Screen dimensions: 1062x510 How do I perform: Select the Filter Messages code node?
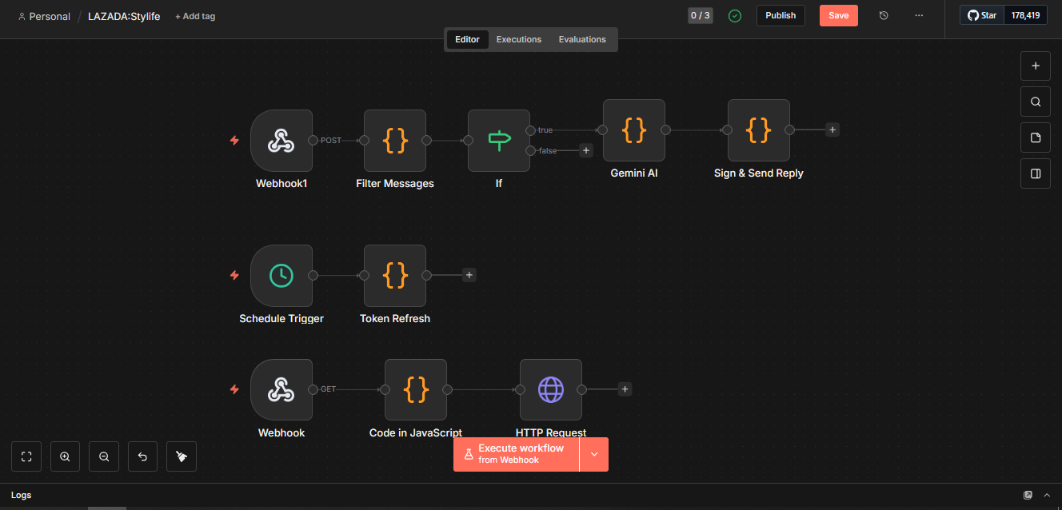tap(395, 141)
